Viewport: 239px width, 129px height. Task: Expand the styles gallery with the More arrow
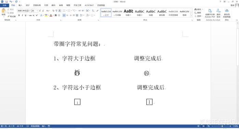(191, 16)
